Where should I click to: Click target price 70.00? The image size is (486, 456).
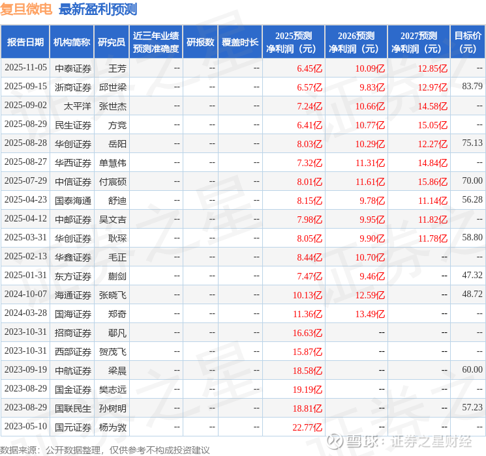click(x=472, y=180)
